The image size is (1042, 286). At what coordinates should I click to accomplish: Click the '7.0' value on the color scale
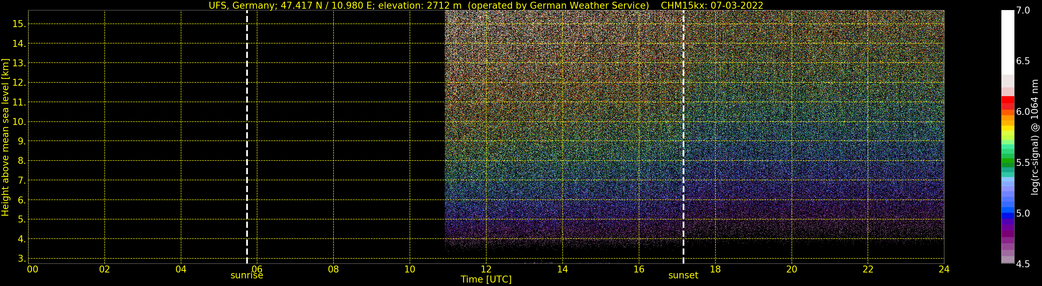coord(1023,10)
